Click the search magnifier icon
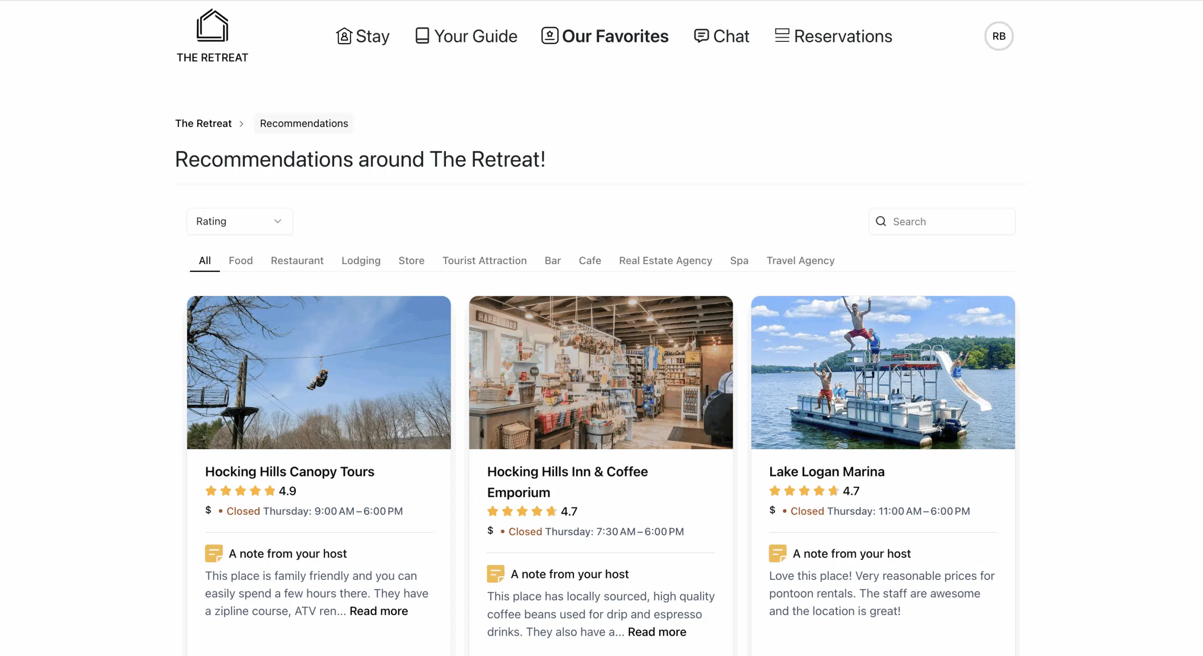 881,221
